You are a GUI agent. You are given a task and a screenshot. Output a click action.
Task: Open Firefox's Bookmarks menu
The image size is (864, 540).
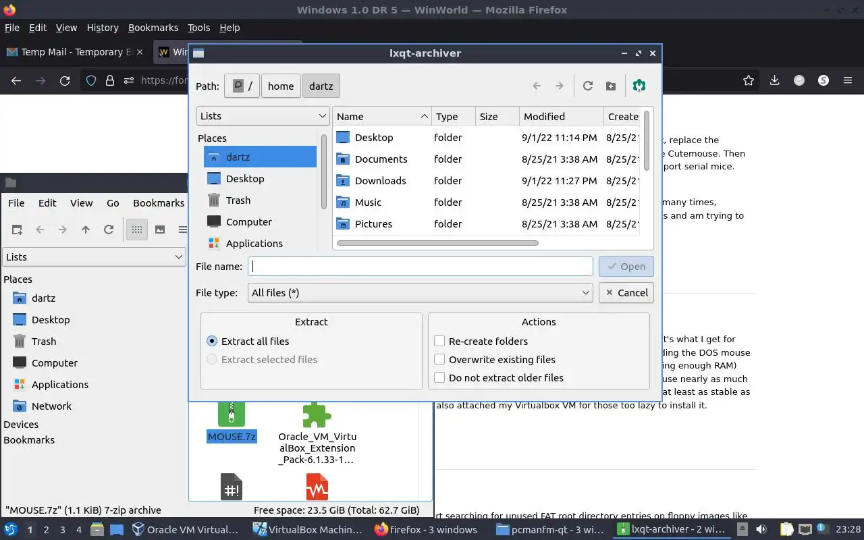point(153,28)
